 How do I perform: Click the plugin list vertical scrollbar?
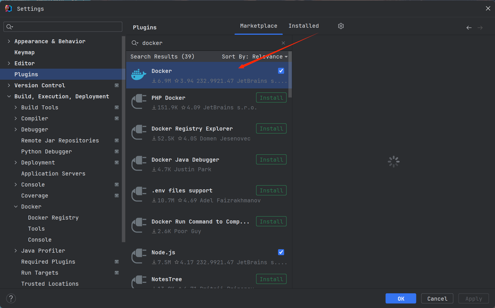[290, 74]
